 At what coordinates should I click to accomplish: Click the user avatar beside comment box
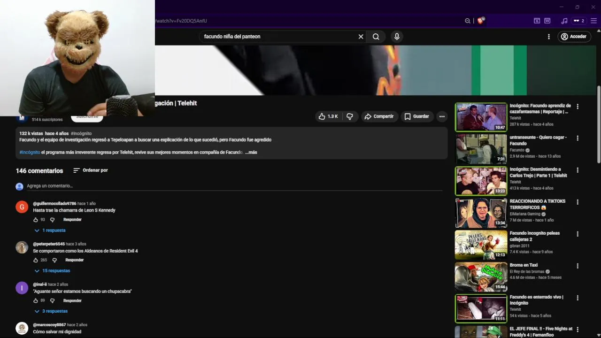tap(19, 186)
